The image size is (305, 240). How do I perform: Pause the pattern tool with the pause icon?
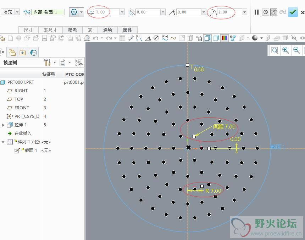(x=256, y=12)
